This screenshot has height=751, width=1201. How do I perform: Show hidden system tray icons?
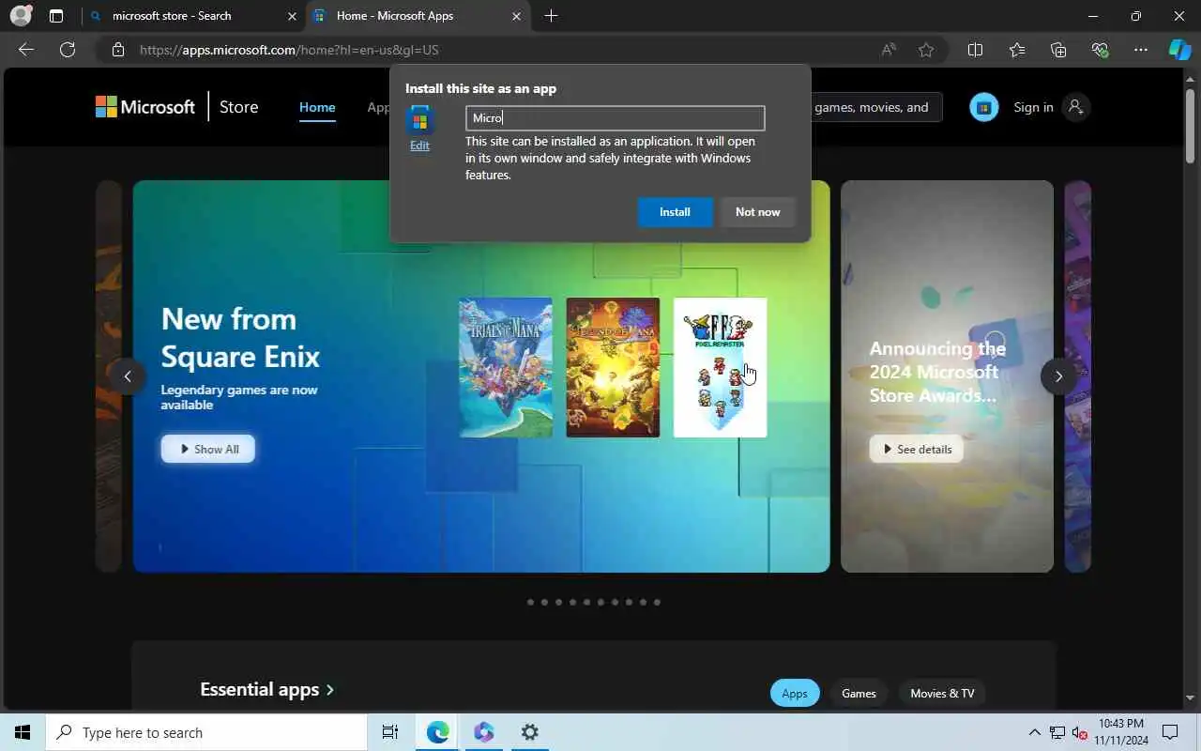pos(1035,732)
